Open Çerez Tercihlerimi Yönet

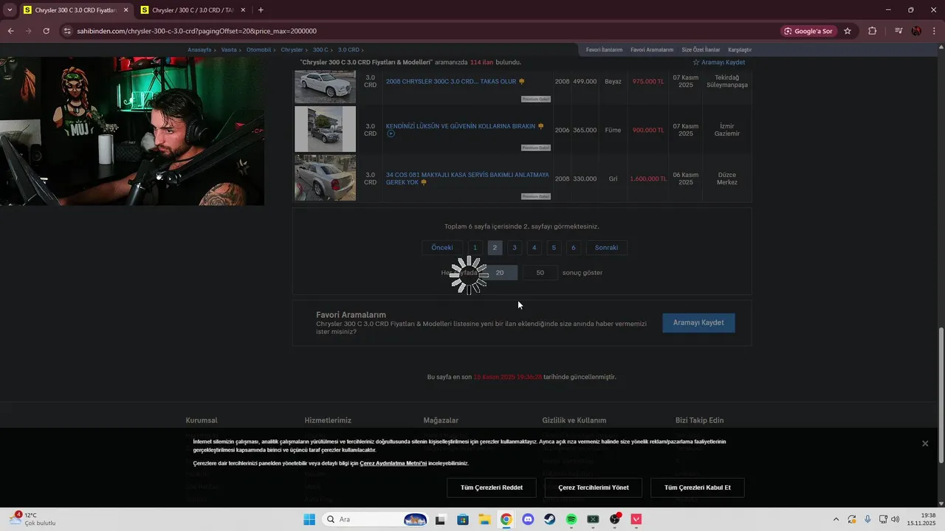(594, 487)
